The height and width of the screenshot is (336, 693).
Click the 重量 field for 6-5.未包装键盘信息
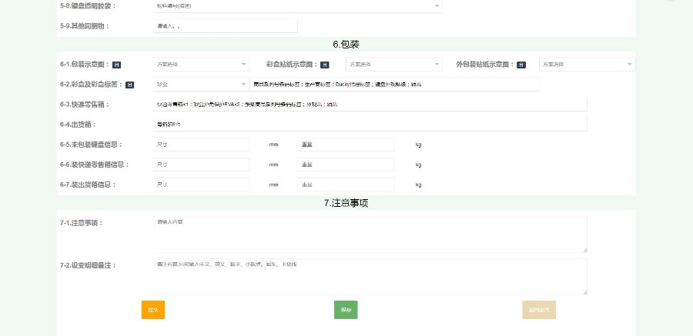[x=346, y=145]
